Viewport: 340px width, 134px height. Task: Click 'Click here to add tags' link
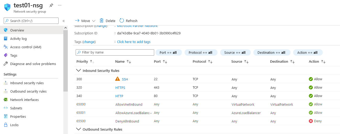133,42
